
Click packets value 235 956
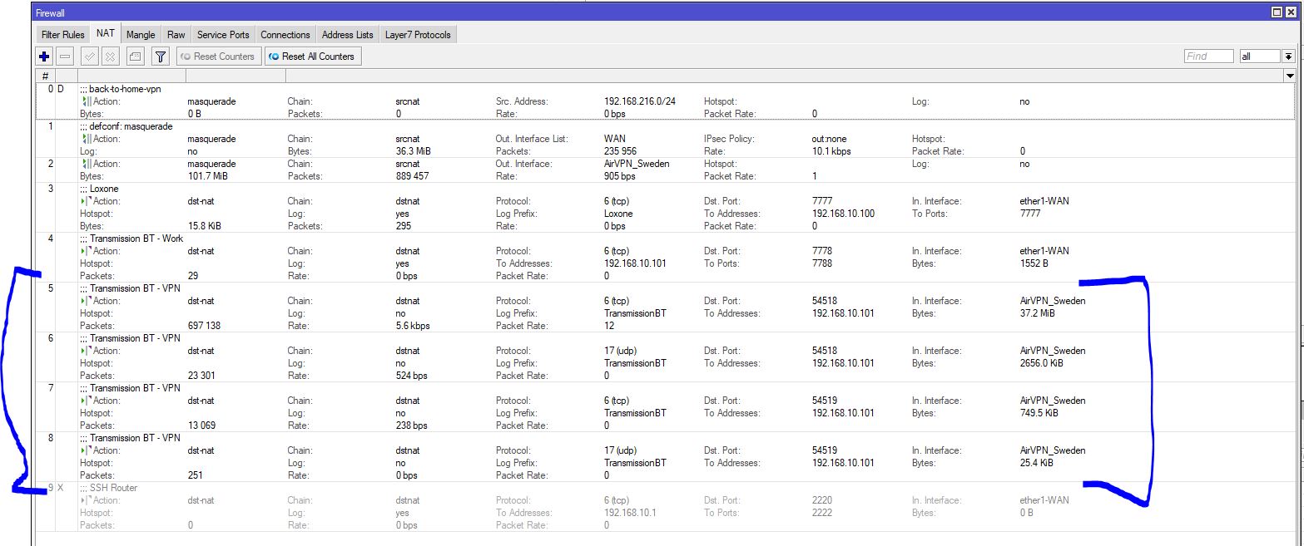point(620,151)
